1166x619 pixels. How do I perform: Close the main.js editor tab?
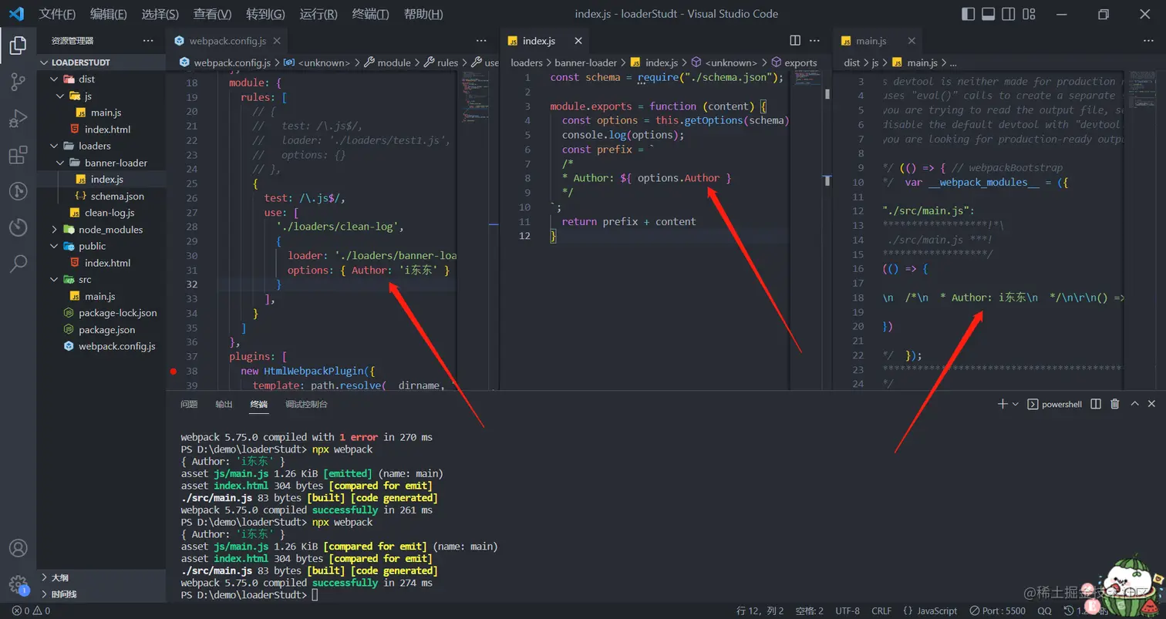click(912, 41)
